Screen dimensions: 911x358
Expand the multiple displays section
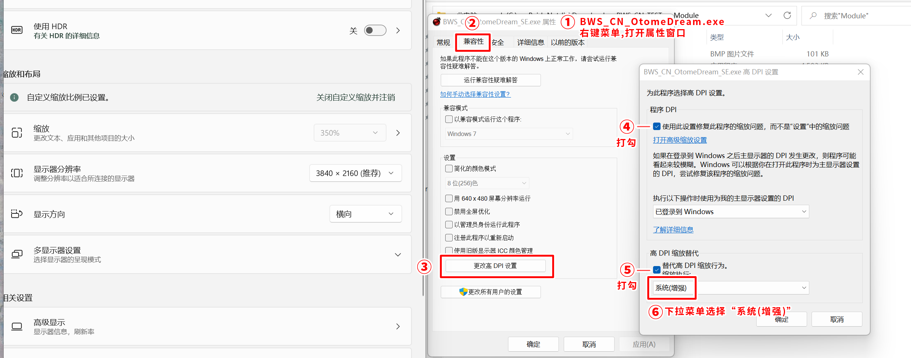click(398, 254)
